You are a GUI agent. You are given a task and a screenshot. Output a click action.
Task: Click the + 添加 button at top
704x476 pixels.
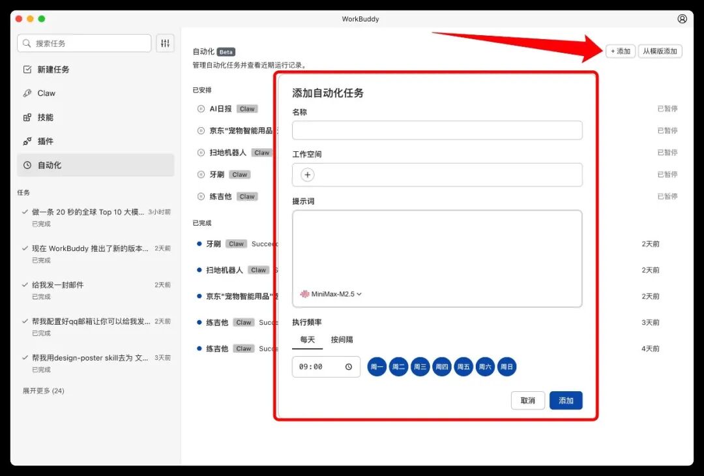click(x=621, y=52)
